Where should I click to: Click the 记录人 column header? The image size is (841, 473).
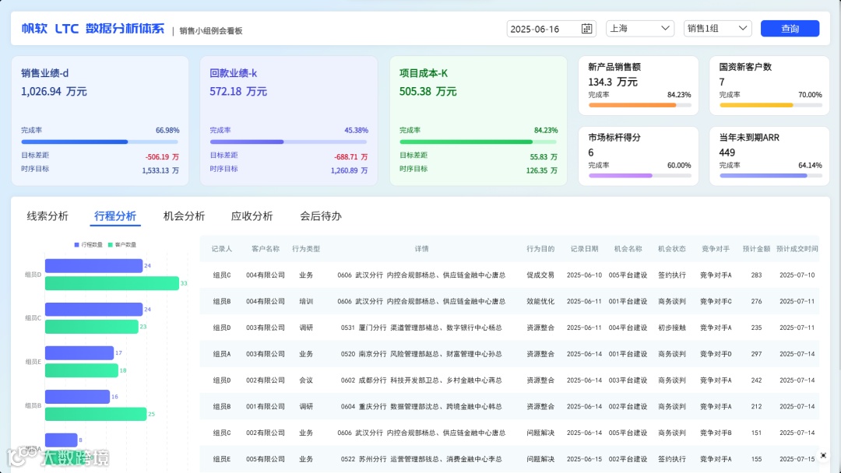click(221, 249)
